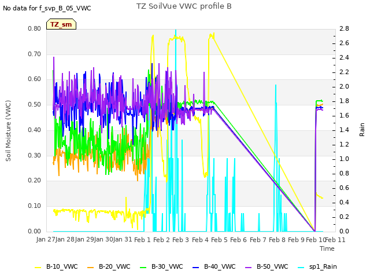370x278 pixels.
Task: Click the Feb 8 x-axis tick label
Action: (x=277, y=240)
